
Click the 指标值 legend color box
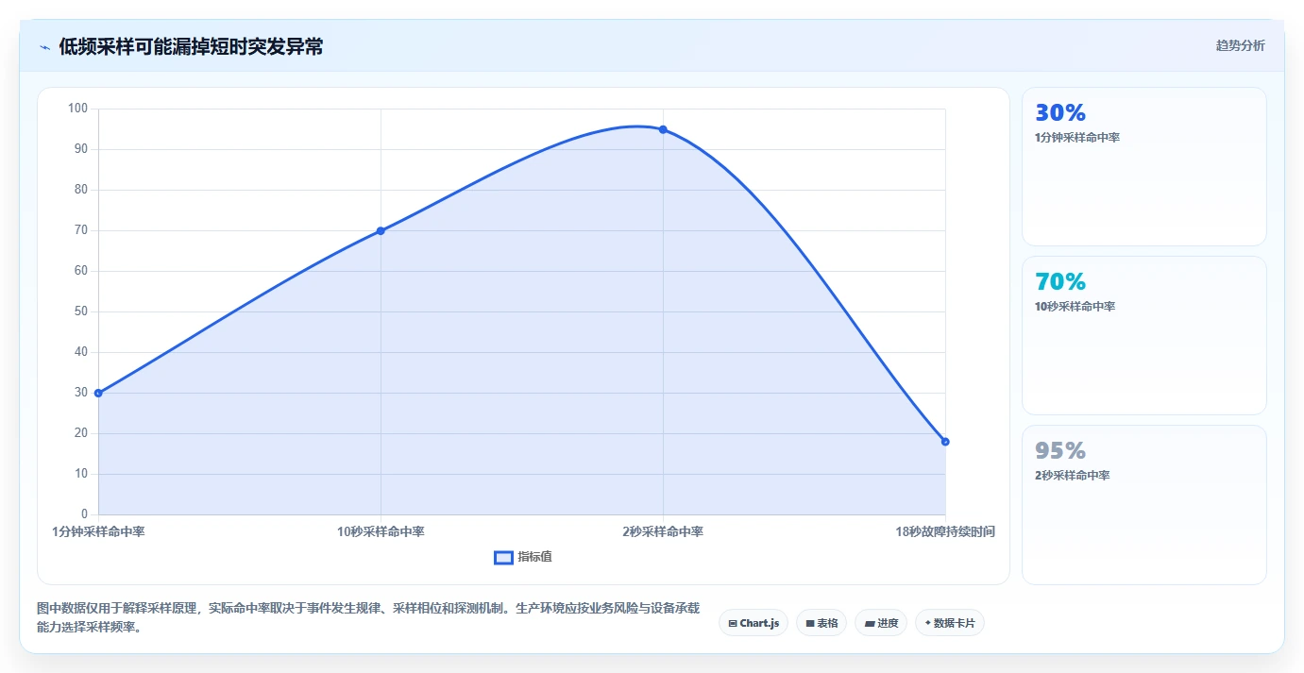(x=503, y=557)
